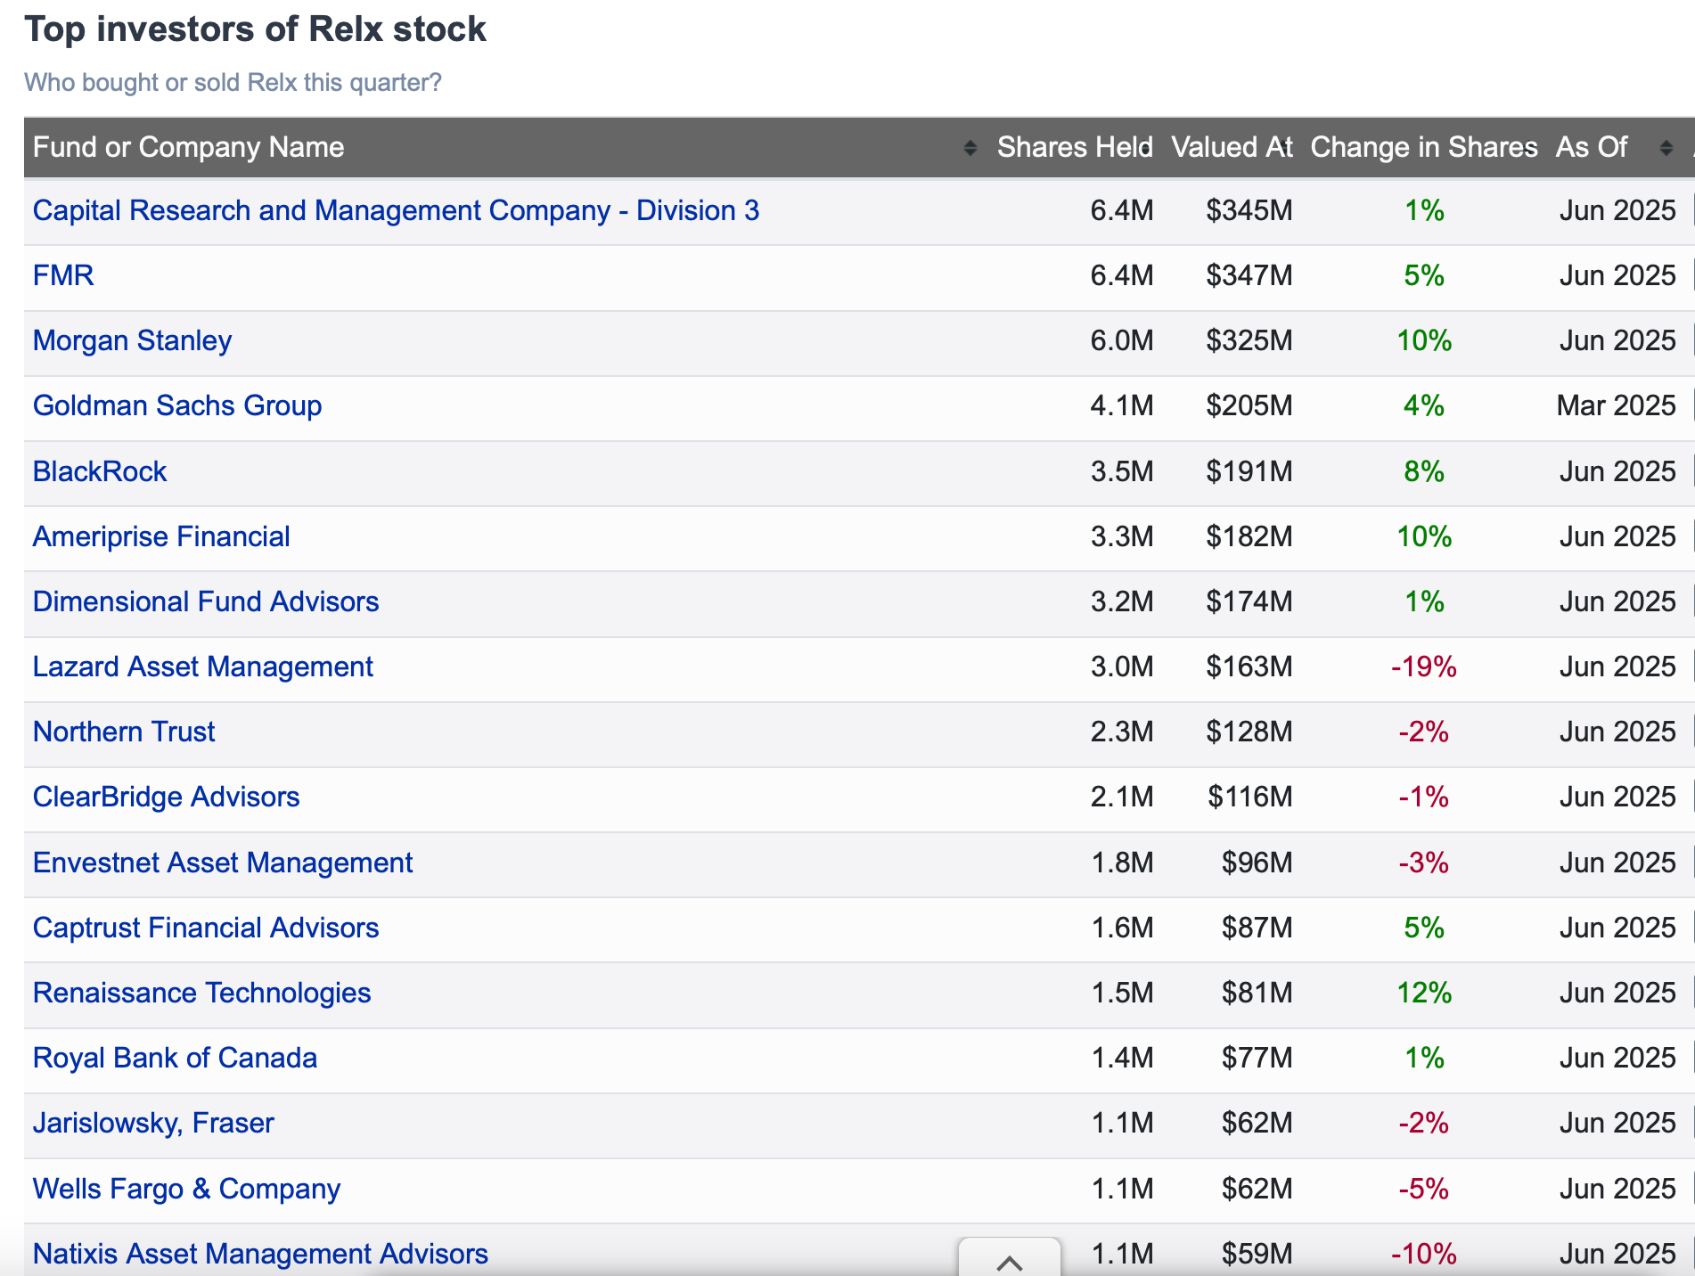The width and height of the screenshot is (1695, 1276).
Task: Open Lazard Asset Management link
Action: [x=203, y=667]
